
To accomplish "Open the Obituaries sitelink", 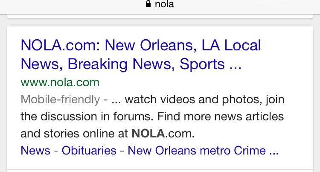I will coord(89,151).
